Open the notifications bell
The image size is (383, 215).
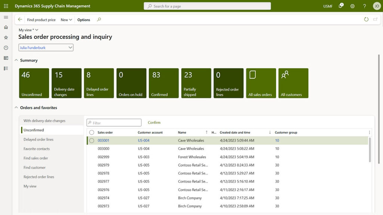[340, 6]
